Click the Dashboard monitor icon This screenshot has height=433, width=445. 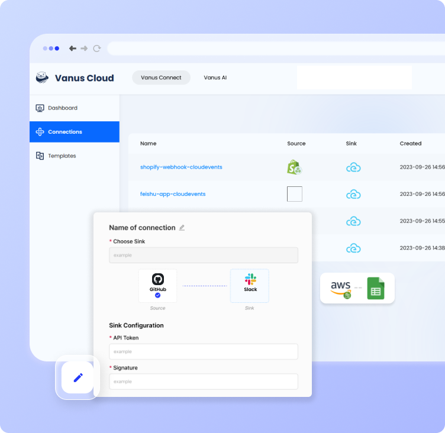[40, 108]
